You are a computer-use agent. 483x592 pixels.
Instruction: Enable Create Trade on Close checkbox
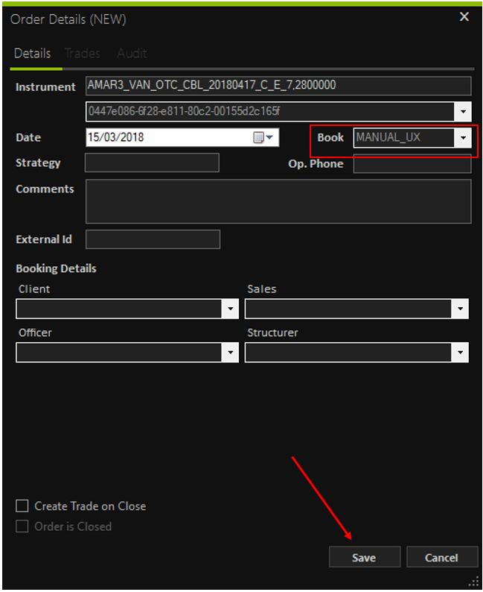[x=22, y=506]
